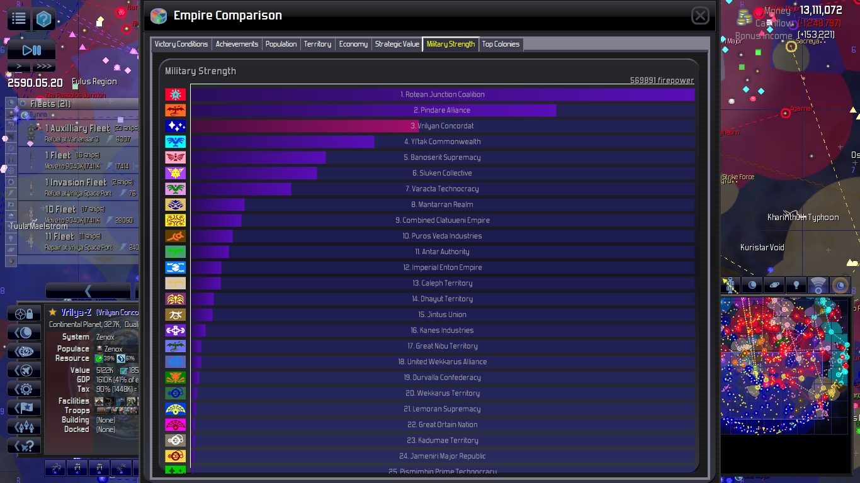Image resolution: width=860 pixels, height=483 pixels.
Task: Click the Pindare Alliance flag icon
Action: (175, 110)
